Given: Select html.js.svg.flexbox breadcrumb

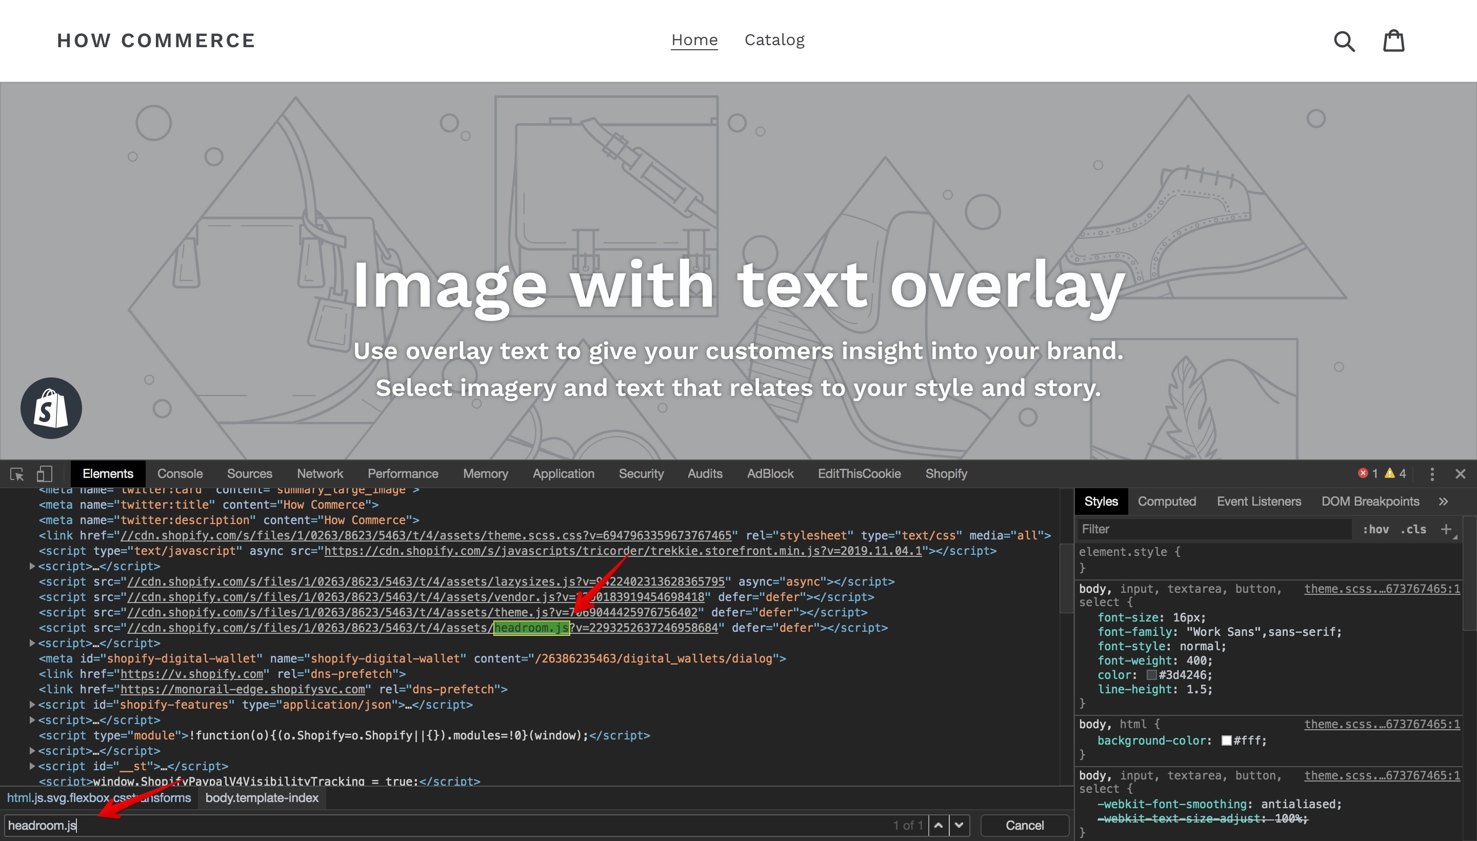Looking at the screenshot, I should (99, 798).
